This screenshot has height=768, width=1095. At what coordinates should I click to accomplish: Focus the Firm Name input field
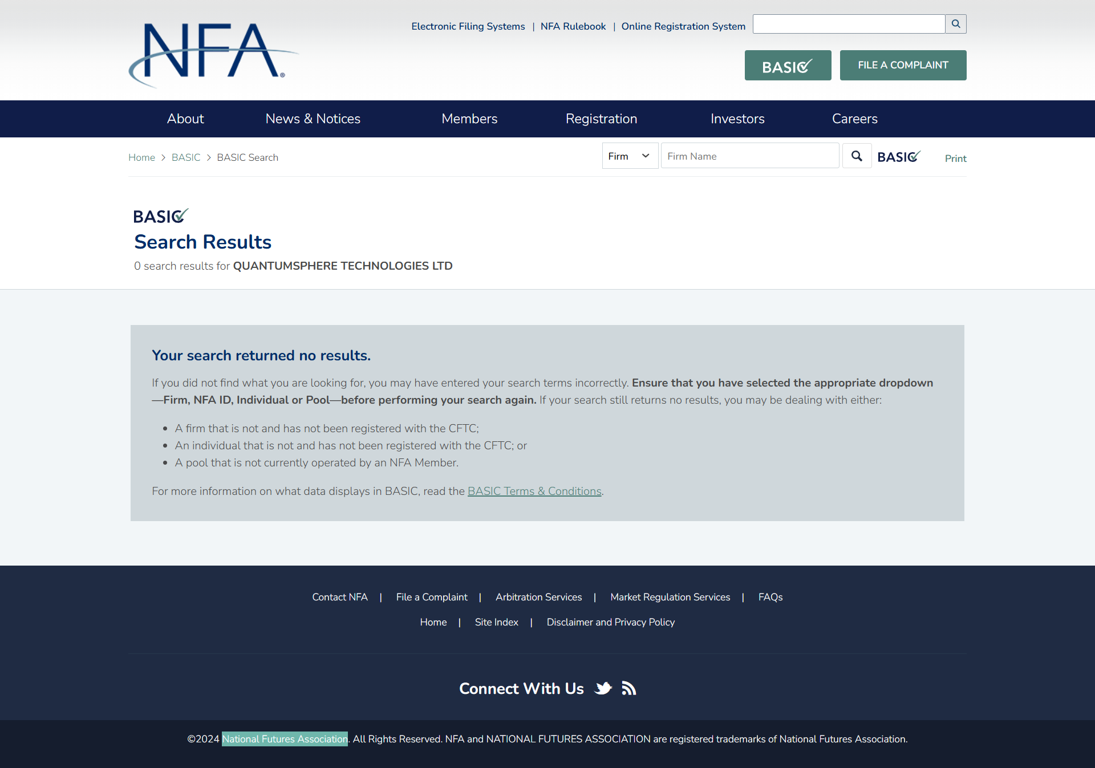(x=749, y=156)
